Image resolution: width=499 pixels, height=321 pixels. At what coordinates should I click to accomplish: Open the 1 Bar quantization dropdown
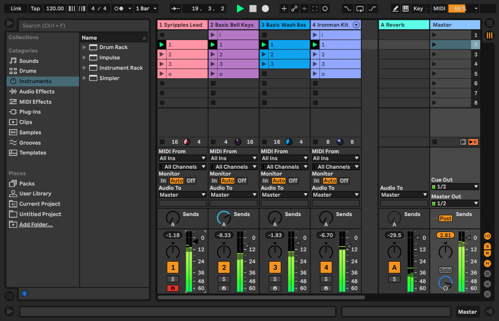(146, 9)
